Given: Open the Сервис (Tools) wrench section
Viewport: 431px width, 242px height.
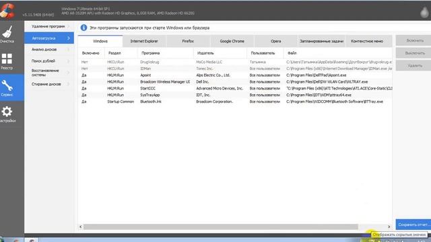Looking at the screenshot, I should [7, 87].
